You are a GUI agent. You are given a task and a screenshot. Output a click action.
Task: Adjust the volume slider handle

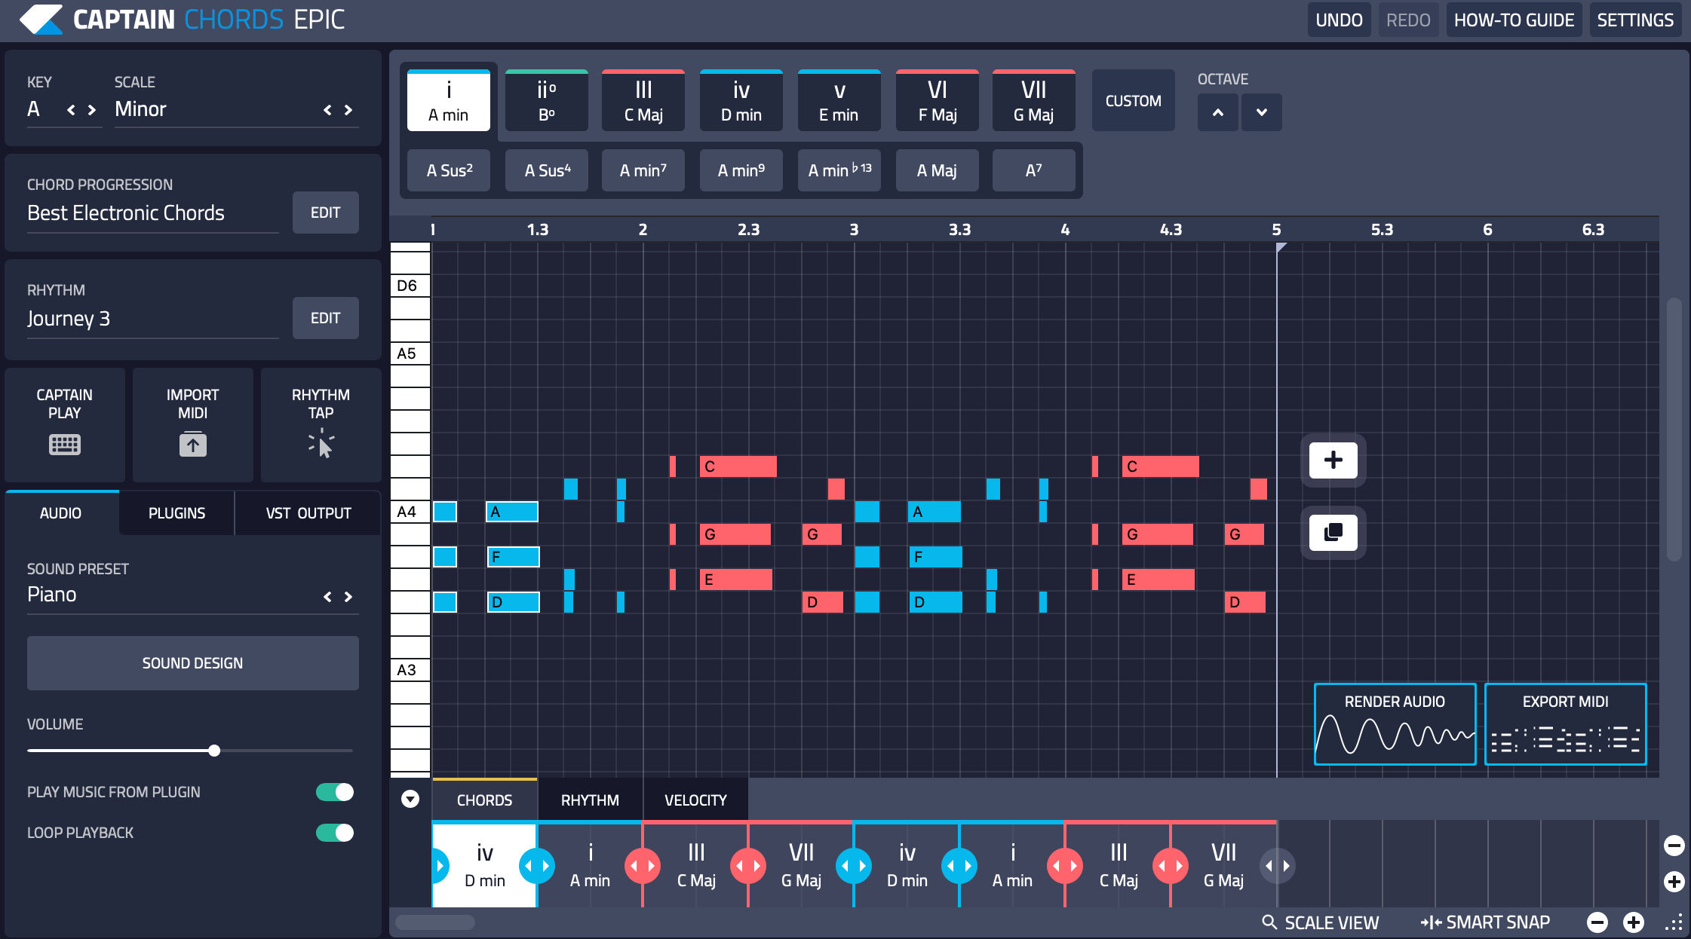click(214, 751)
